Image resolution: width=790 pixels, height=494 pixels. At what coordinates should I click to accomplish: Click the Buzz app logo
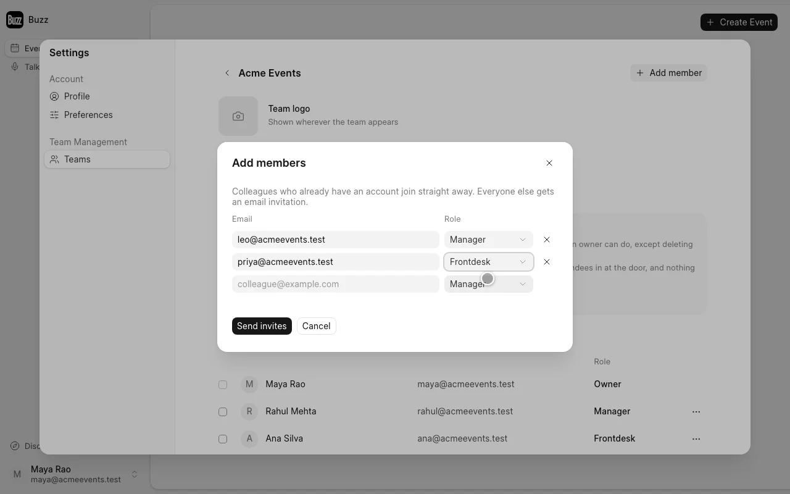15,20
